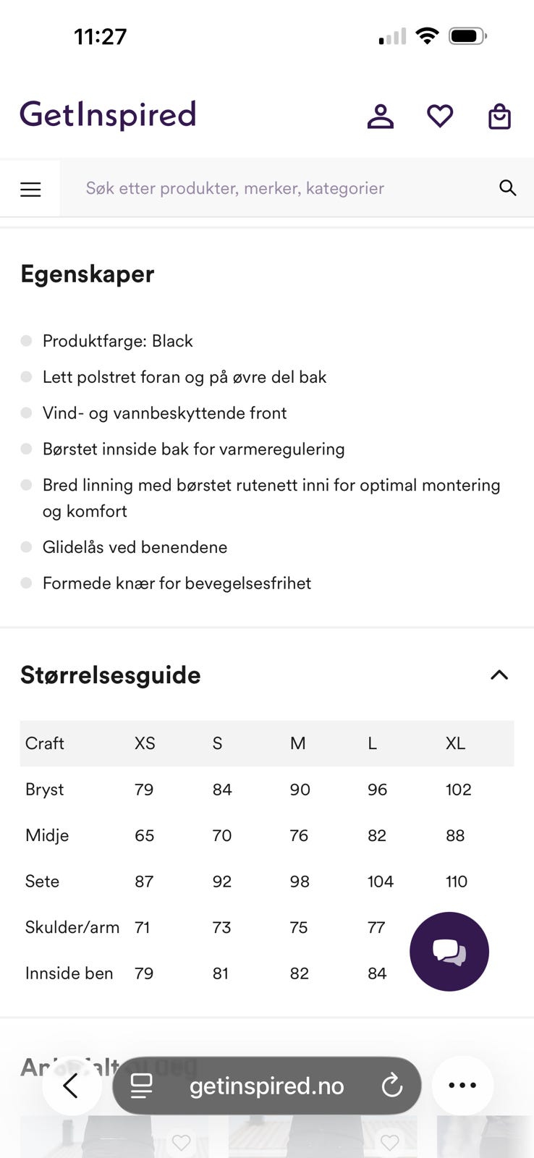Viewport: 534px width, 1158px height.
Task: Open page tools icon in address bar
Action: [x=141, y=1086]
